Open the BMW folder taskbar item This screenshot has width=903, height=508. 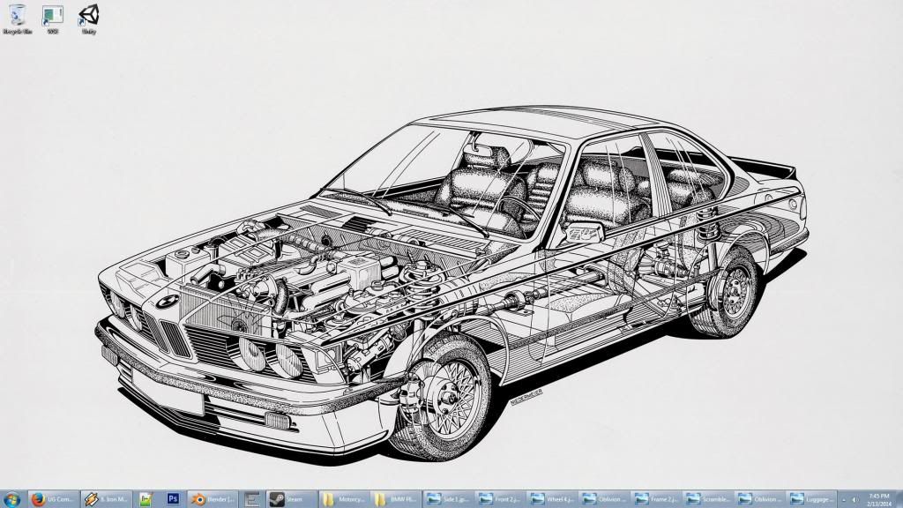pyautogui.click(x=397, y=499)
